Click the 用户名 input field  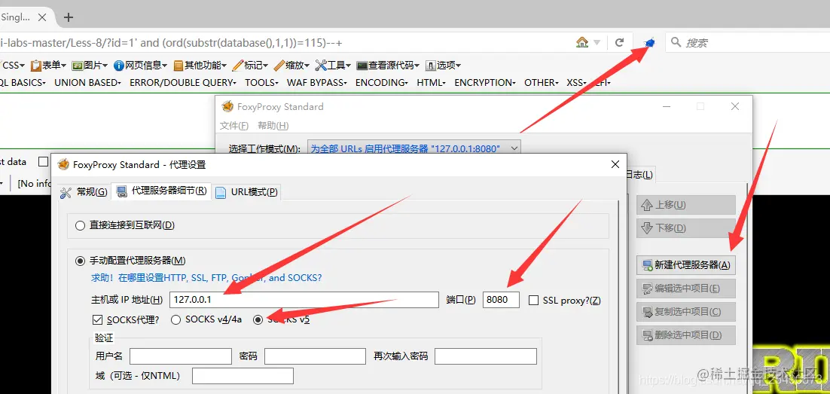181,356
